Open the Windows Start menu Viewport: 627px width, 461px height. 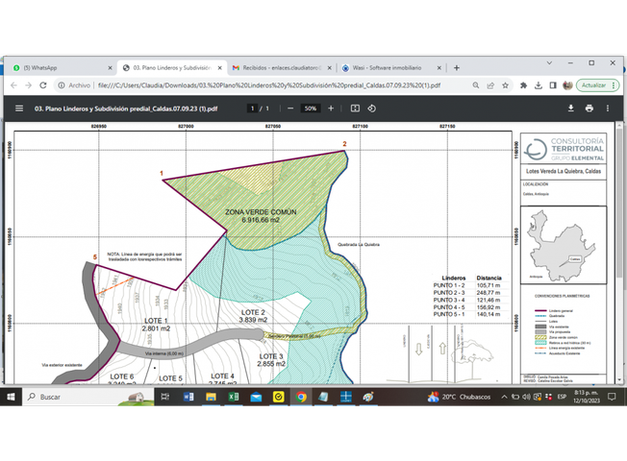point(11,397)
